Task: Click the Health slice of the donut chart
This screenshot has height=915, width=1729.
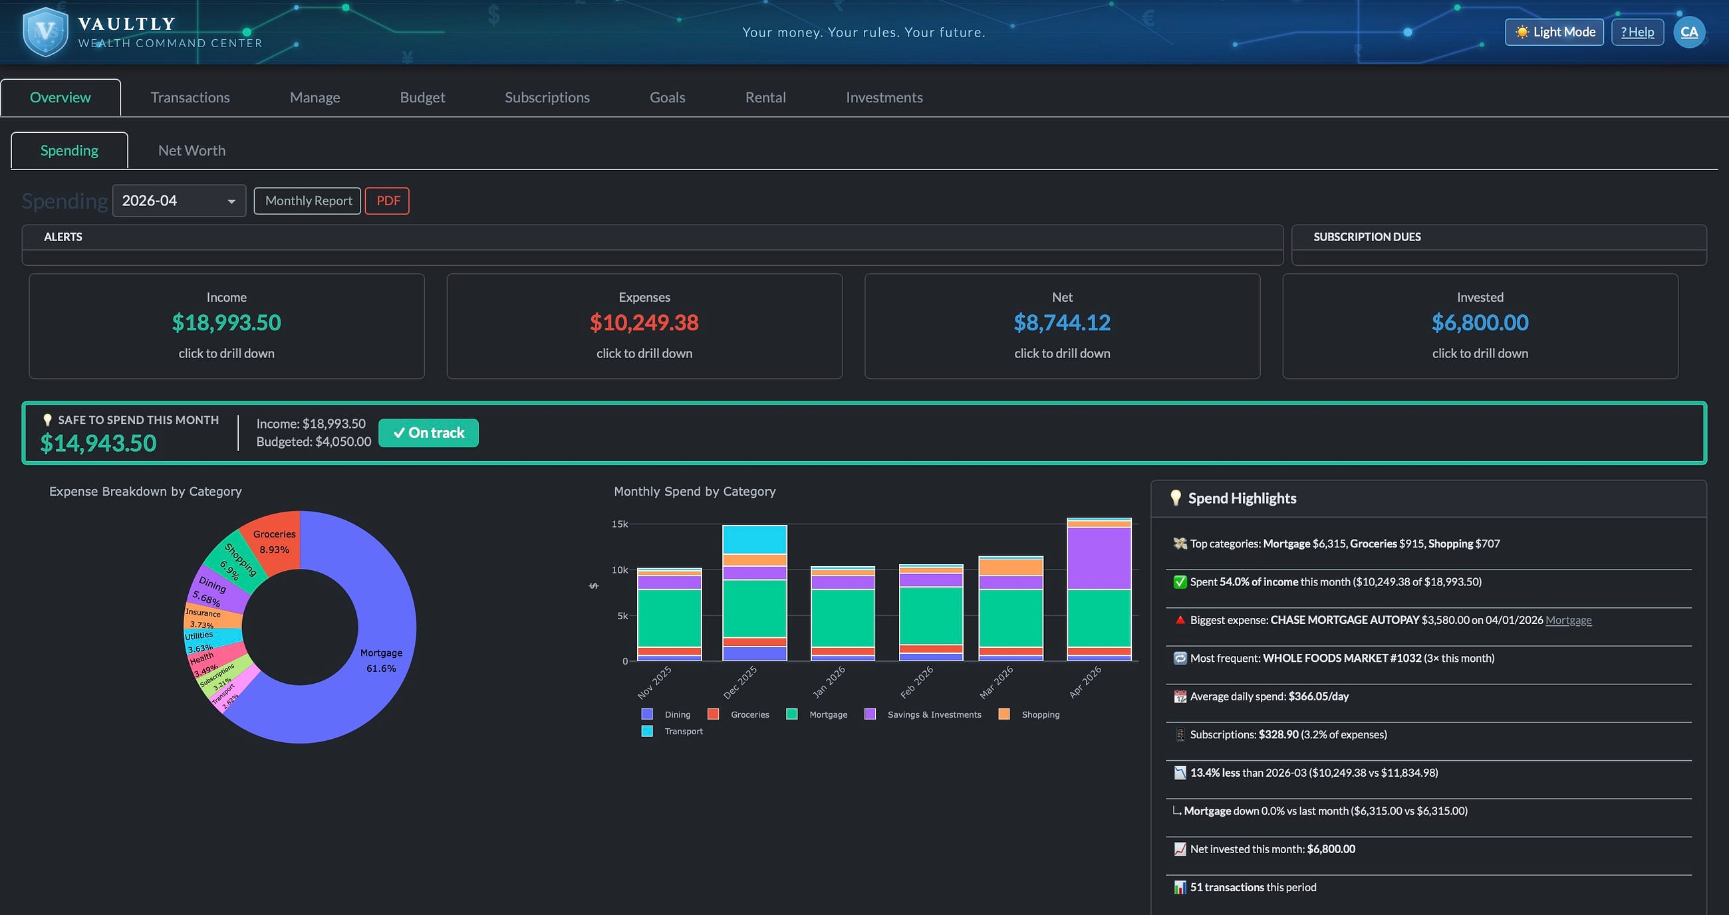Action: pos(215,661)
